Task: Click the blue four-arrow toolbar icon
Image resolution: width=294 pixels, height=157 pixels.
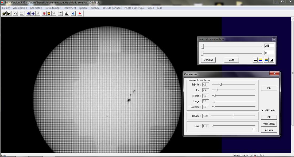Action: click(x=33, y=13)
